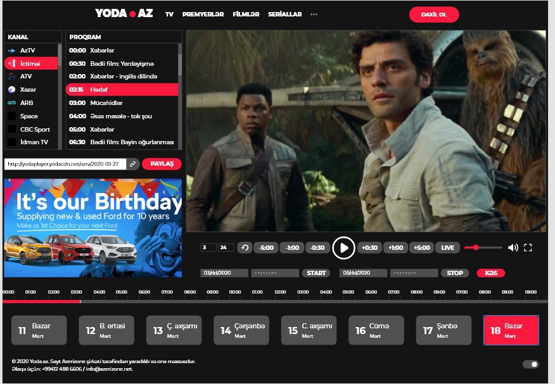Click the start time field

275,273
